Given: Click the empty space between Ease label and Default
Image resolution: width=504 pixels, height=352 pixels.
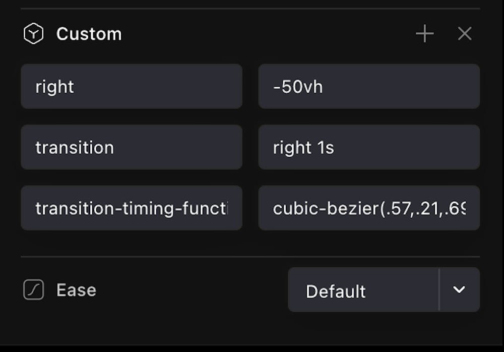Looking at the screenshot, I should pyautogui.click(x=192, y=290).
